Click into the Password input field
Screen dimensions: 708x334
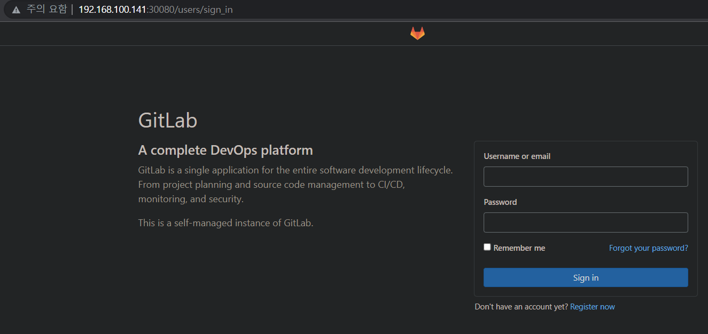pos(585,222)
